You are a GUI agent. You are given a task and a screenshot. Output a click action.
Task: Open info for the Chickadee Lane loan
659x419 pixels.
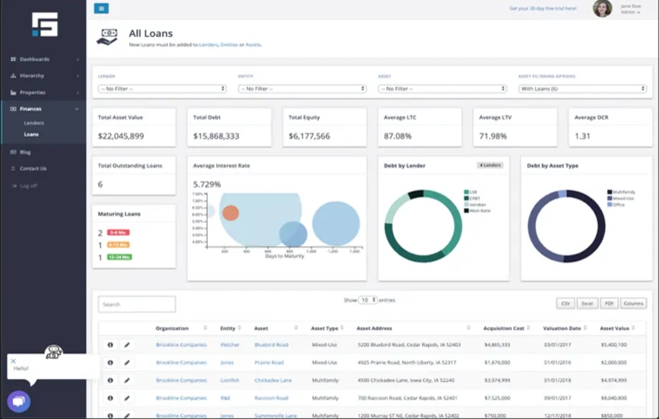pyautogui.click(x=110, y=380)
